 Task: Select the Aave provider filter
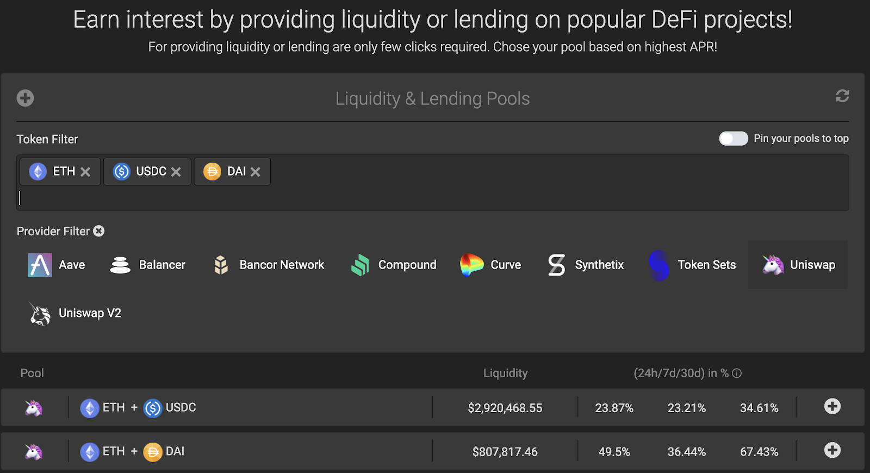coord(57,265)
